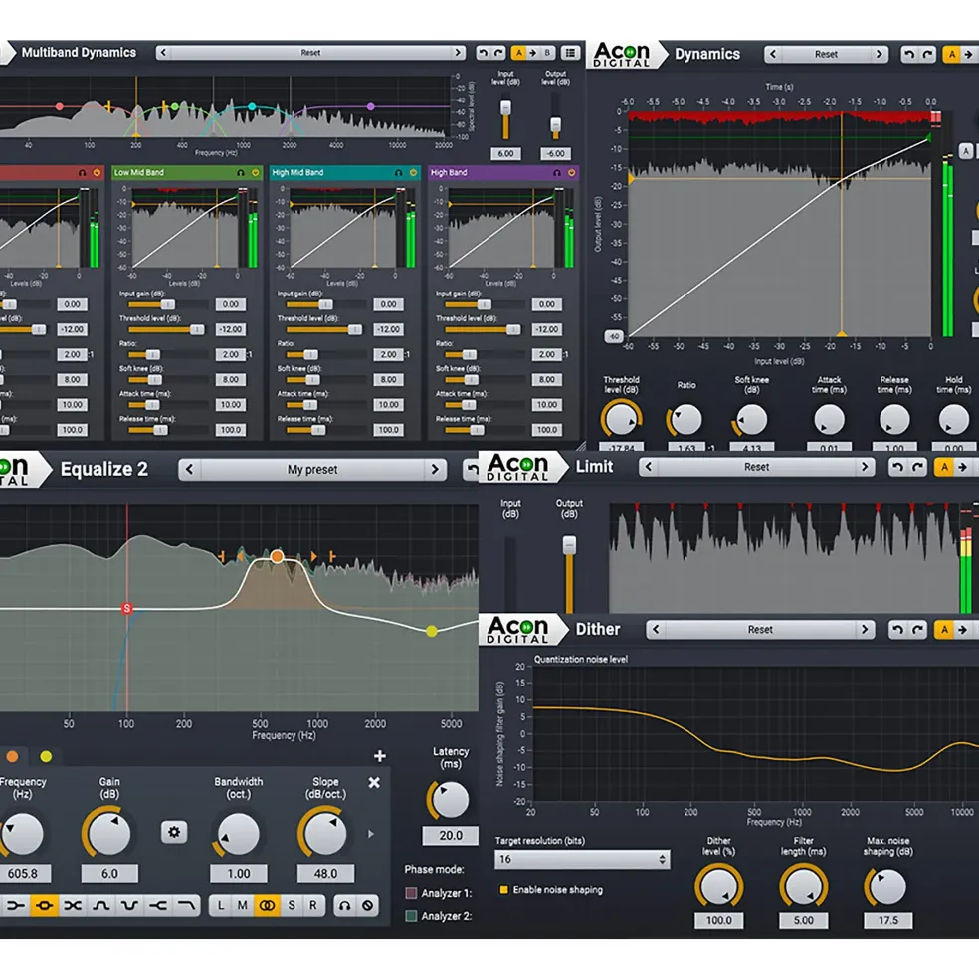Copy A to B in the Limit plugin

click(x=963, y=467)
